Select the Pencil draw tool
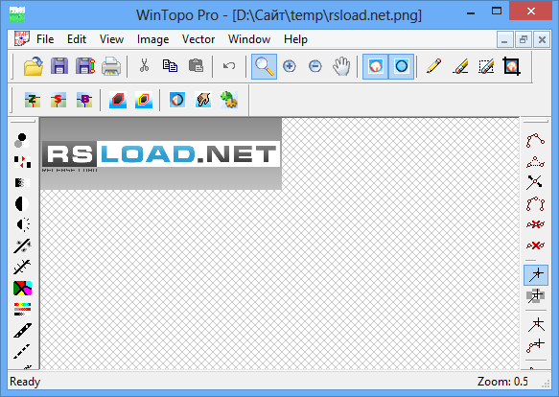This screenshot has height=397, width=559. tap(433, 66)
